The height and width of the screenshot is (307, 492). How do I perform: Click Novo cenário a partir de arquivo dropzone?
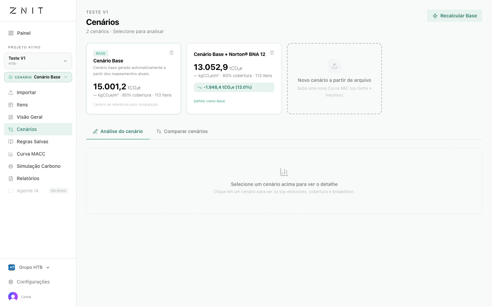(x=334, y=78)
